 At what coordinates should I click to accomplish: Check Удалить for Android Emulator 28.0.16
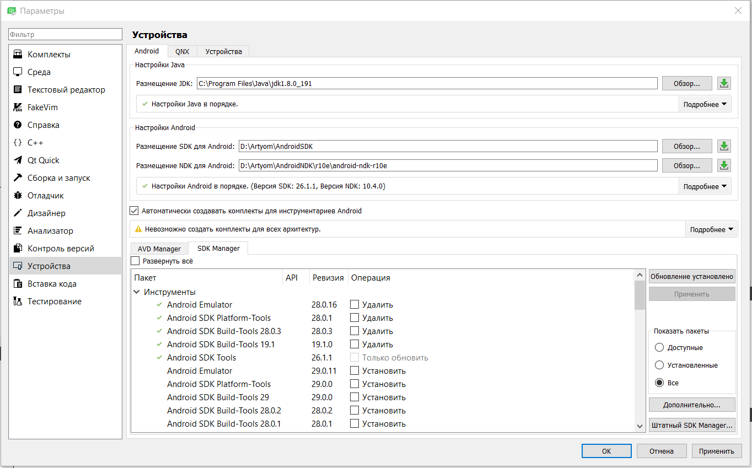pos(354,304)
